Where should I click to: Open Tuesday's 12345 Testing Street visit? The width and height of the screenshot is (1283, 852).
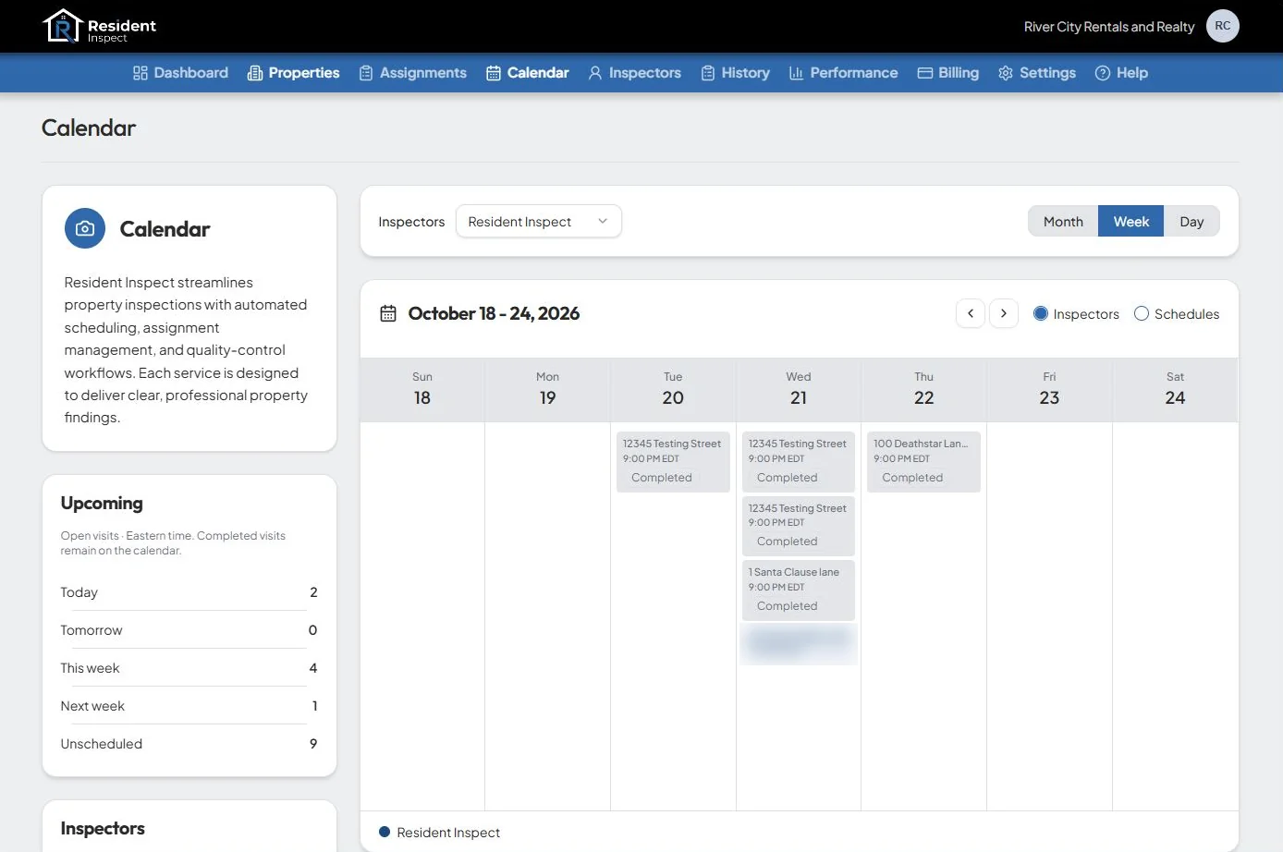click(673, 461)
